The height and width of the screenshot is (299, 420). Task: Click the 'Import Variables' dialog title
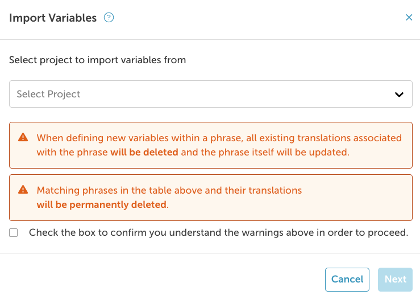(53, 18)
